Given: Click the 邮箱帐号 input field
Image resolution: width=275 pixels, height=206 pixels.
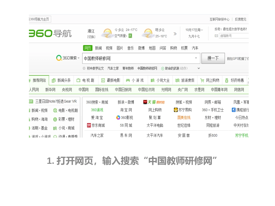Looking at the screenshot, I should [234, 36].
